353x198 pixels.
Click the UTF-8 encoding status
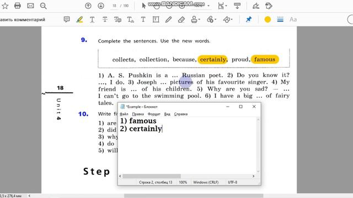coord(233,182)
